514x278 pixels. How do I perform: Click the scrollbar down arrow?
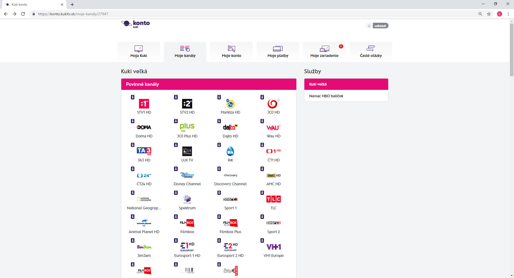pos(512,276)
